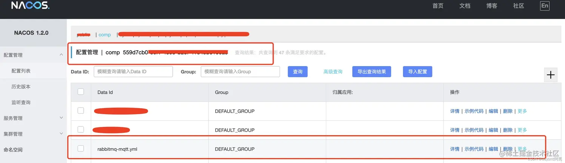Select the comp namespace tab

(x=105, y=35)
